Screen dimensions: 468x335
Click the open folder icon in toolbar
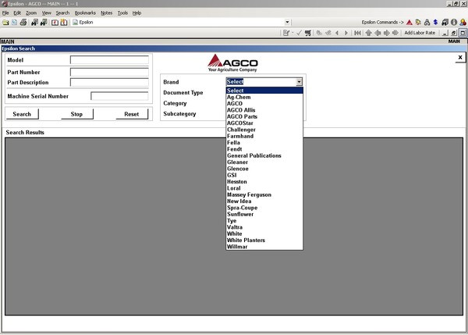click(x=6, y=22)
